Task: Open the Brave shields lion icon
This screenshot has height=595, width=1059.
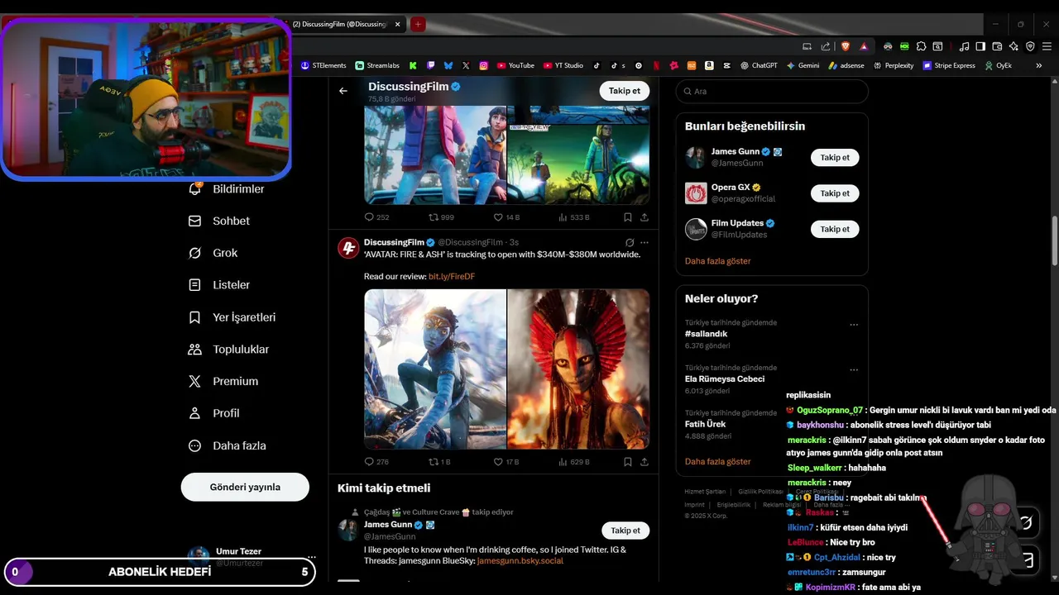Action: tap(846, 46)
